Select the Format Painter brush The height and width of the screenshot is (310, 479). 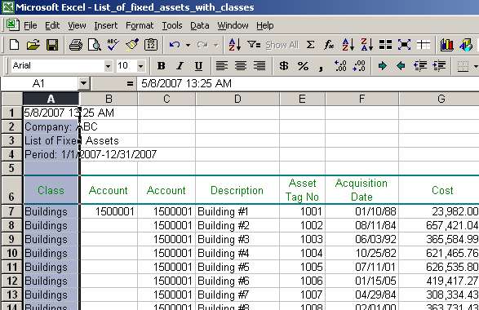(x=132, y=45)
